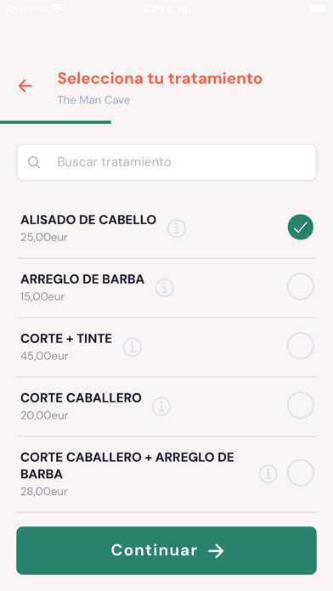The image size is (333, 591).
Task: Select the Arreglo de Barba radio circle
Action: tap(301, 286)
